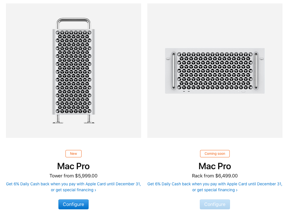Click the tower's top stainless steel handle
The image size is (287, 213).
73,20
